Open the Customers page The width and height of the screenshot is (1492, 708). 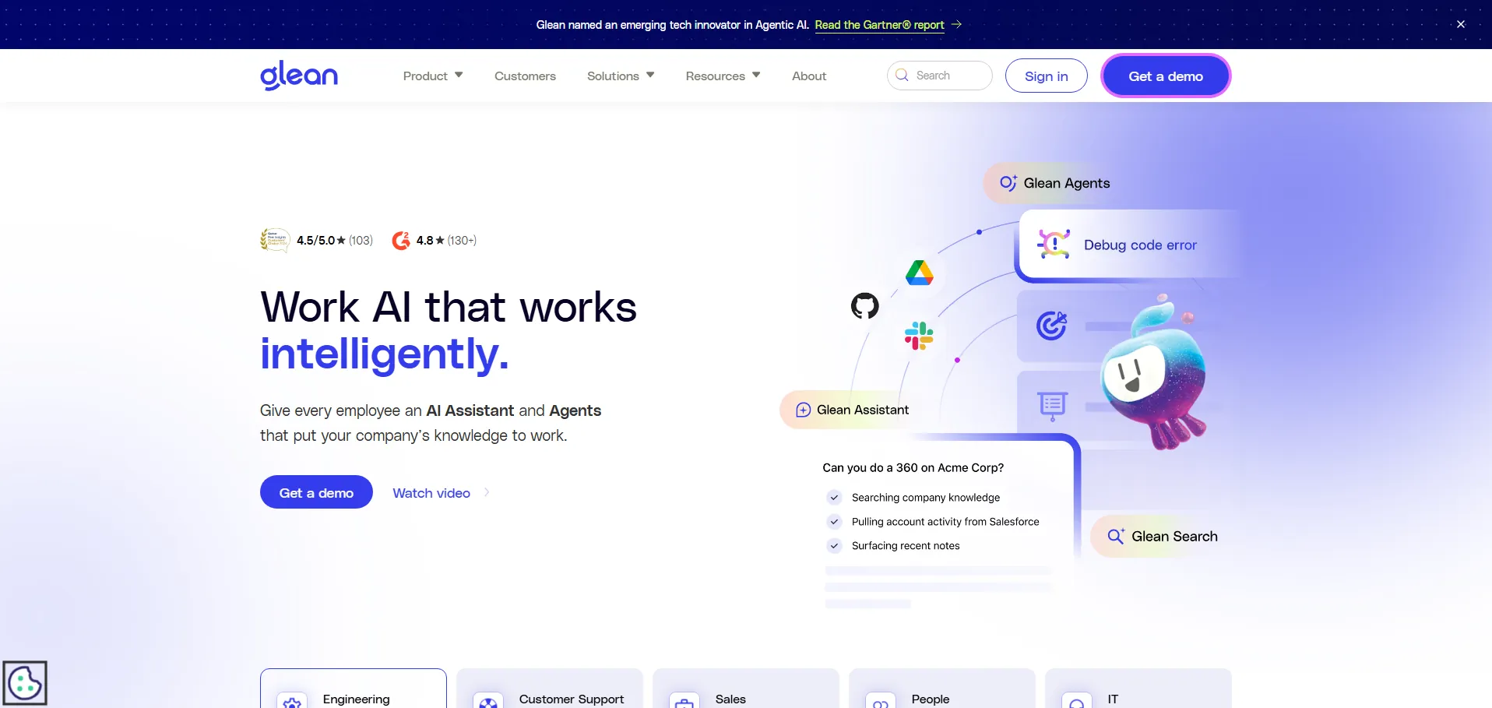[x=525, y=76]
